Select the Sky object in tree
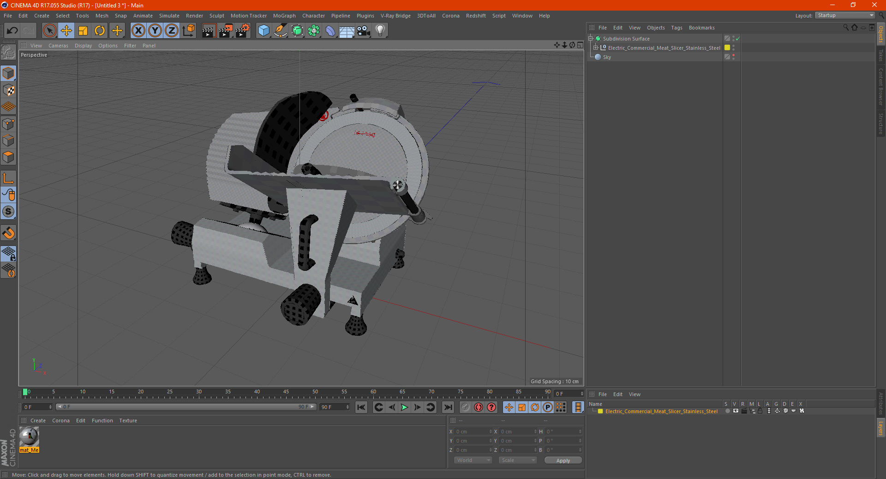Image resolution: width=886 pixels, height=479 pixels. tap(607, 57)
